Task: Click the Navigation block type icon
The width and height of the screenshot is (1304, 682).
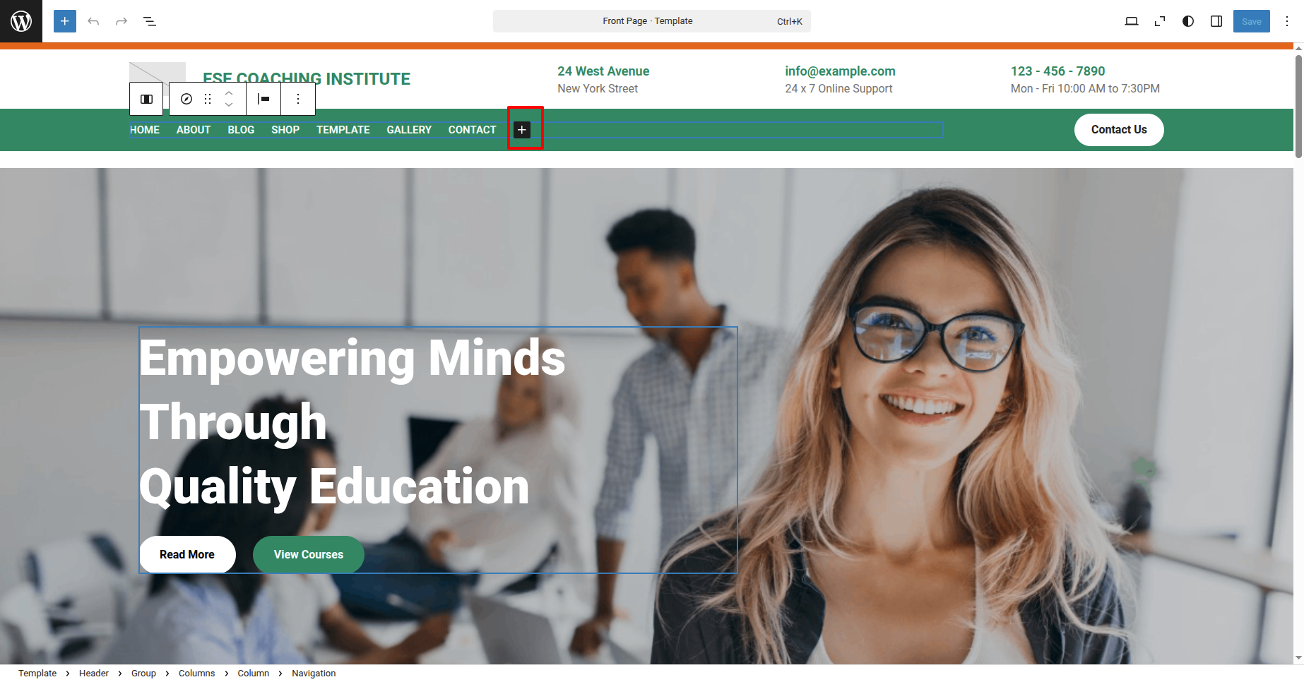Action: (186, 99)
